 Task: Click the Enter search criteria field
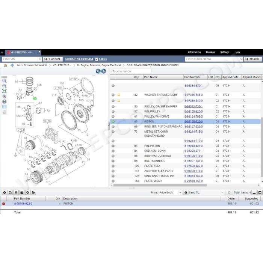[x=212, y=59]
